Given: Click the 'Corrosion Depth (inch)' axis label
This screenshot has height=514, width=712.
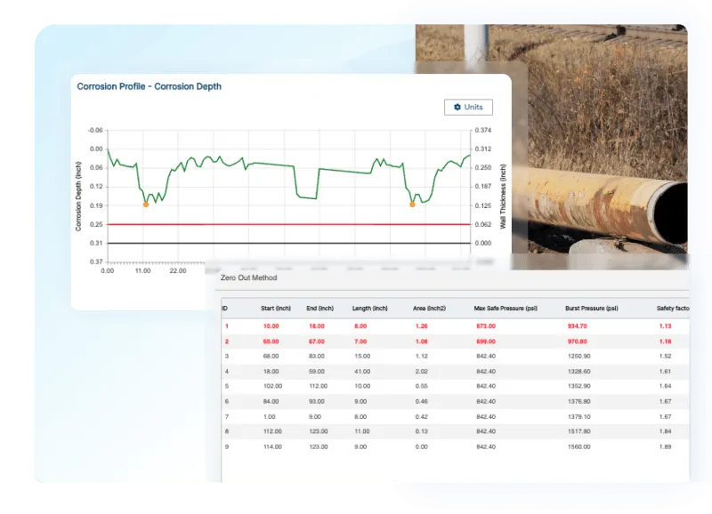Looking at the screenshot, I should [78, 197].
